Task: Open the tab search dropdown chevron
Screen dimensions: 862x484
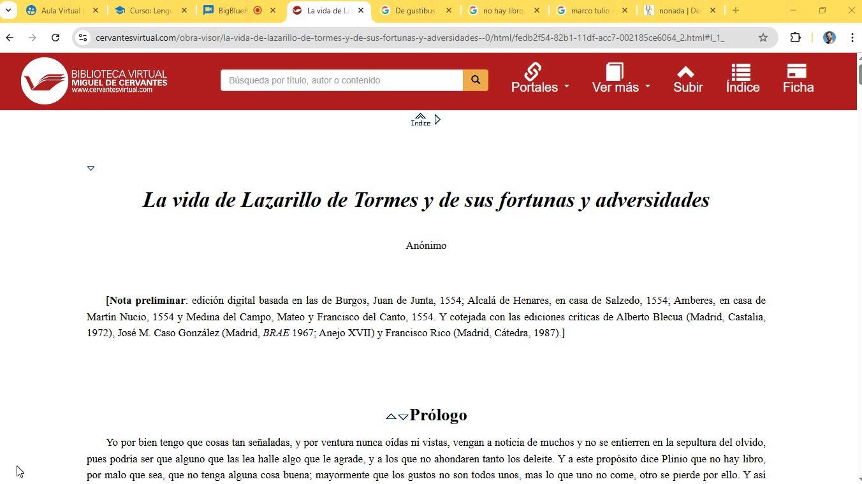Action: pyautogui.click(x=8, y=10)
